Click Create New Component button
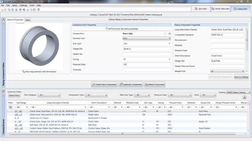Image resolution: width=252 pixels, height=141 pixels. click(104, 85)
